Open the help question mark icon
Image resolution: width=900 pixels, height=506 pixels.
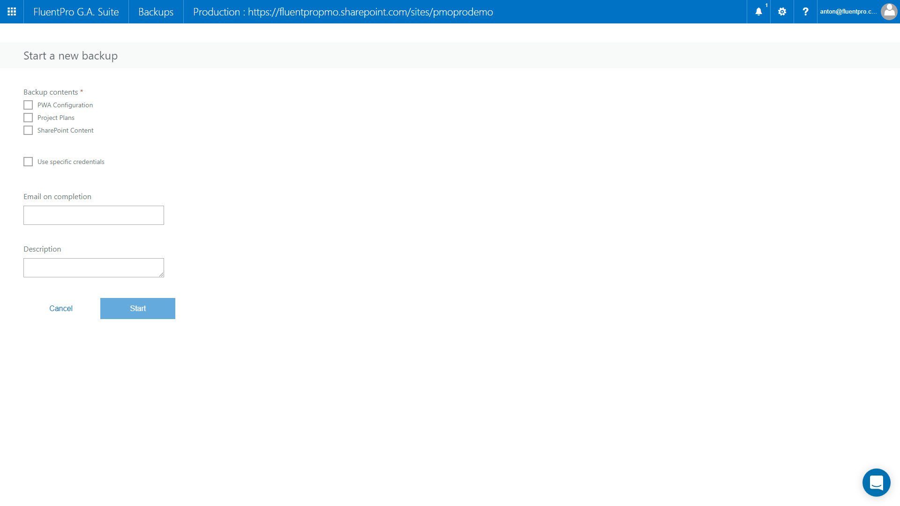pos(805,12)
